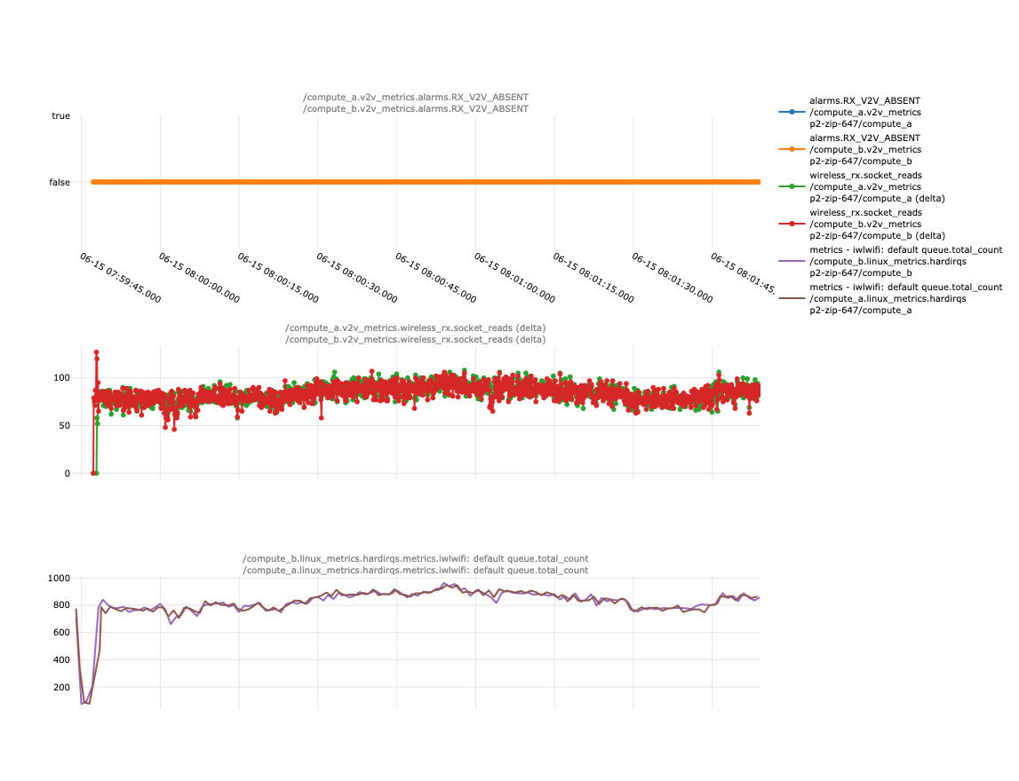The height and width of the screenshot is (781, 1019).
Task: Click the 'false' y-axis label
Action: click(60, 183)
